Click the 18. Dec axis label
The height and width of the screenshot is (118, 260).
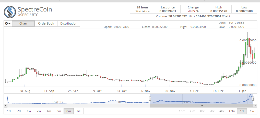[218, 91]
